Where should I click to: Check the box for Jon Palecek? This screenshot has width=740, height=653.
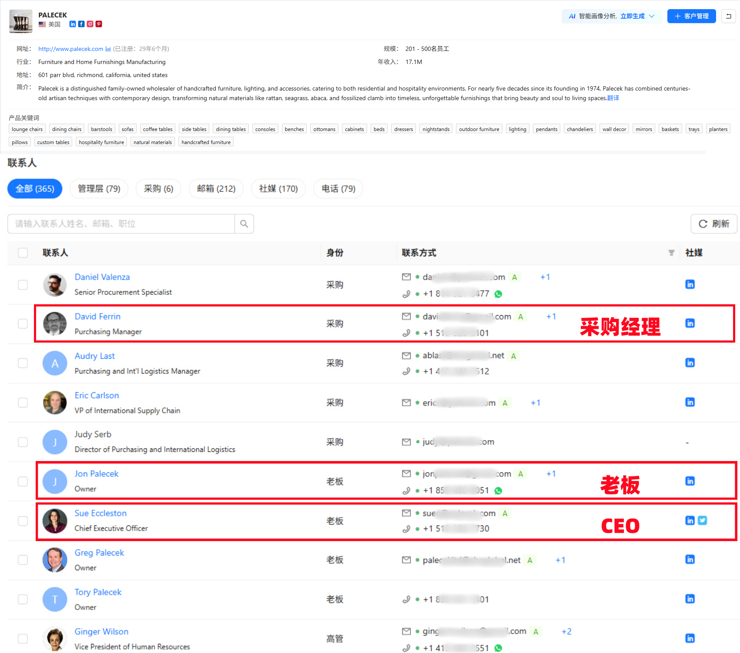23,481
